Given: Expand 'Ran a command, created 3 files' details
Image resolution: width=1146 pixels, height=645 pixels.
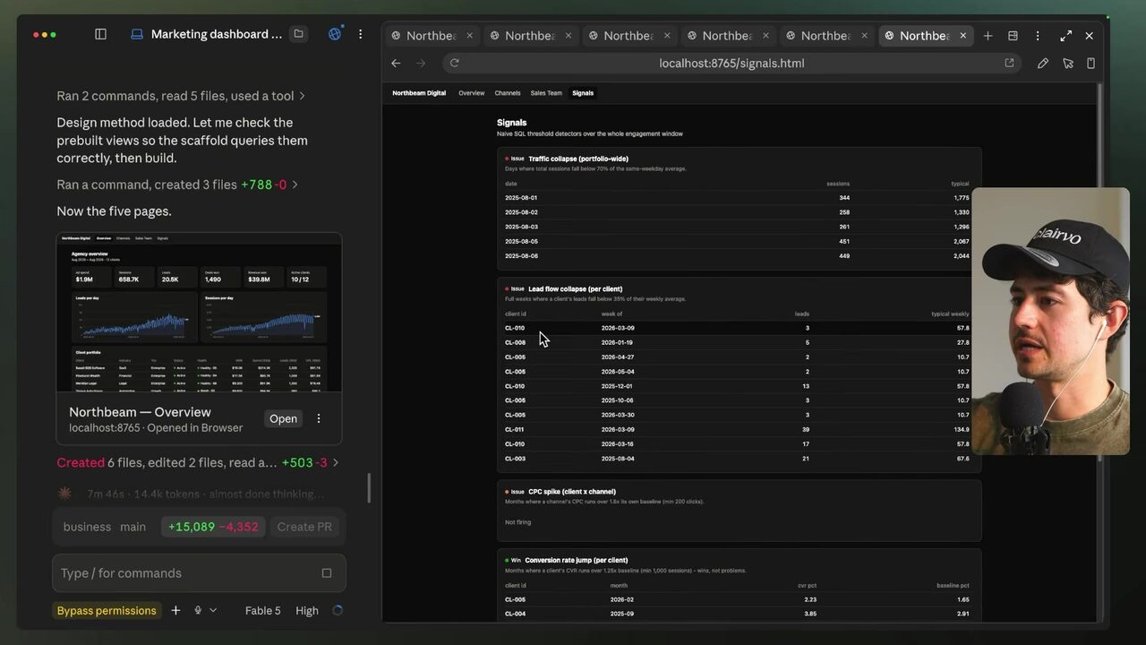Looking at the screenshot, I should tap(177, 185).
